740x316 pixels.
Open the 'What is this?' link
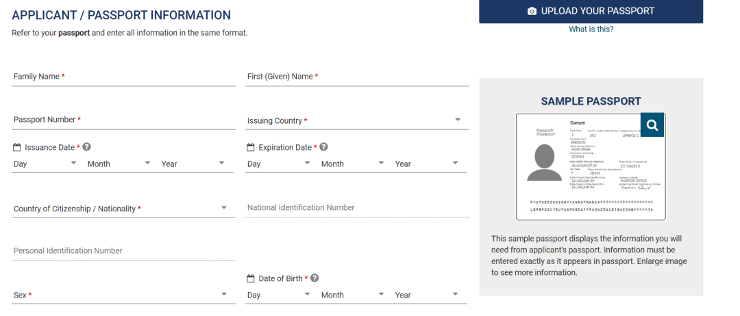click(x=591, y=29)
